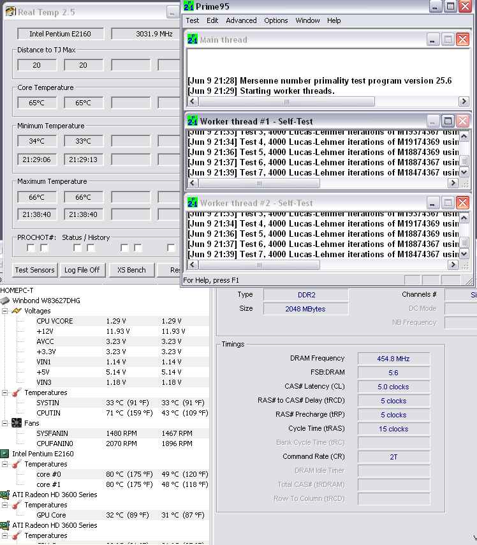
Task: Toggle the sixth PROCHOT checkbox
Action: point(138,248)
